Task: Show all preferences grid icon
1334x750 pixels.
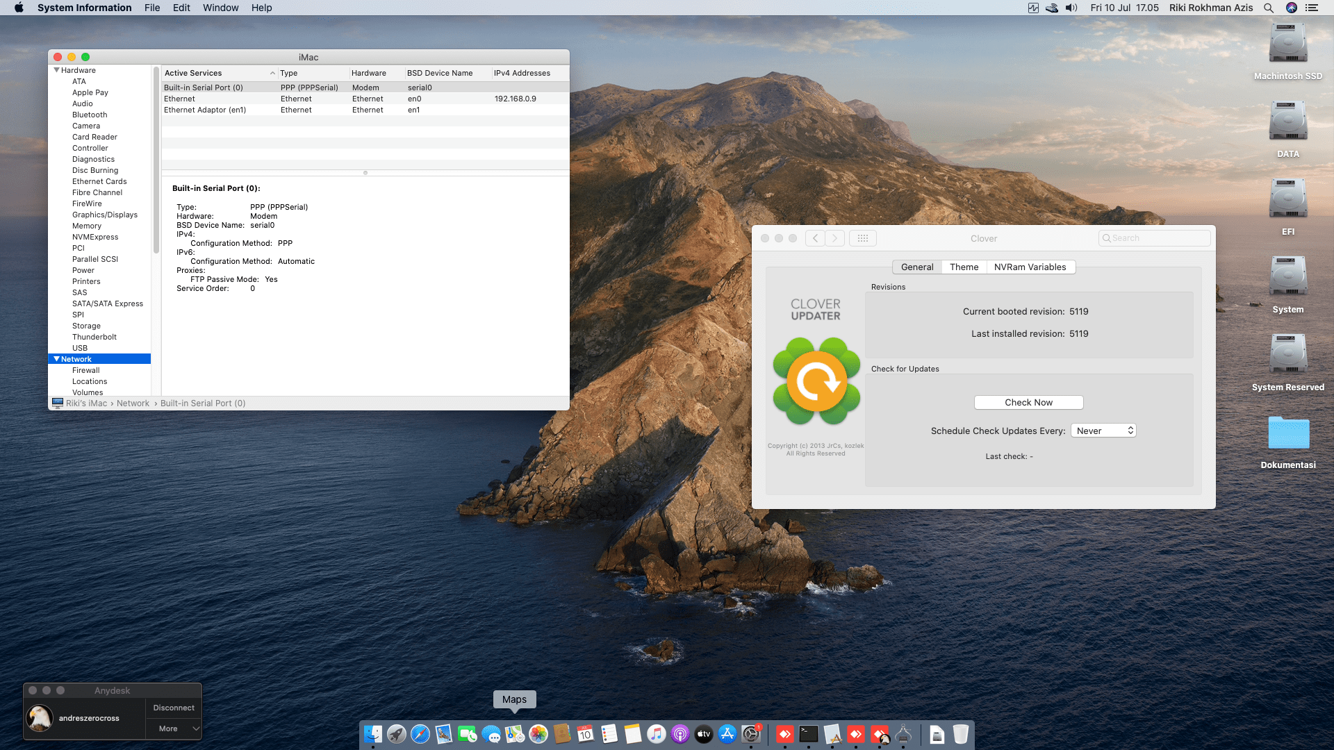Action: tap(863, 238)
